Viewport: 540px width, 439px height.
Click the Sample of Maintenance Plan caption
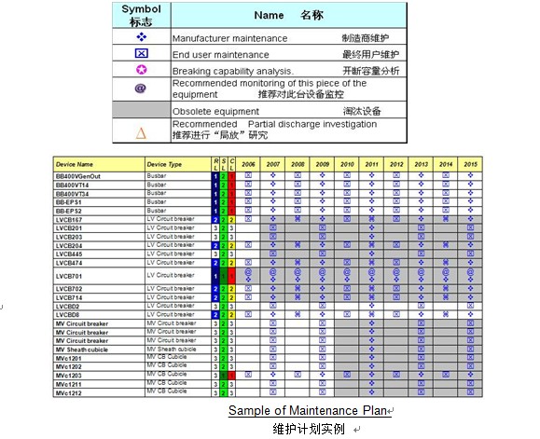tap(307, 410)
